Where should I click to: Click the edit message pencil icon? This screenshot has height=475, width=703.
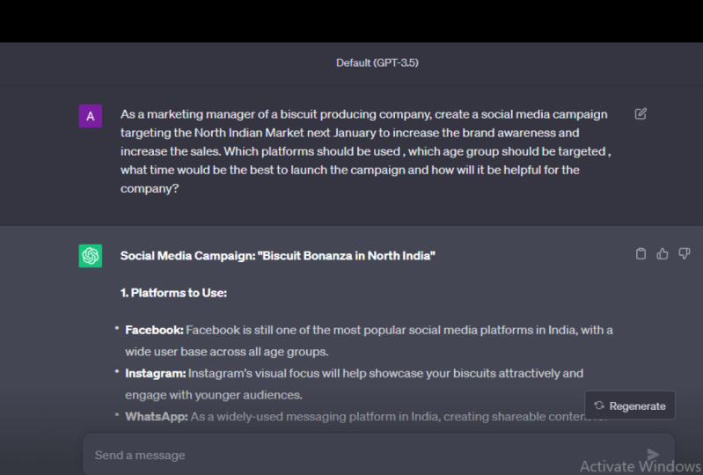pyautogui.click(x=641, y=113)
